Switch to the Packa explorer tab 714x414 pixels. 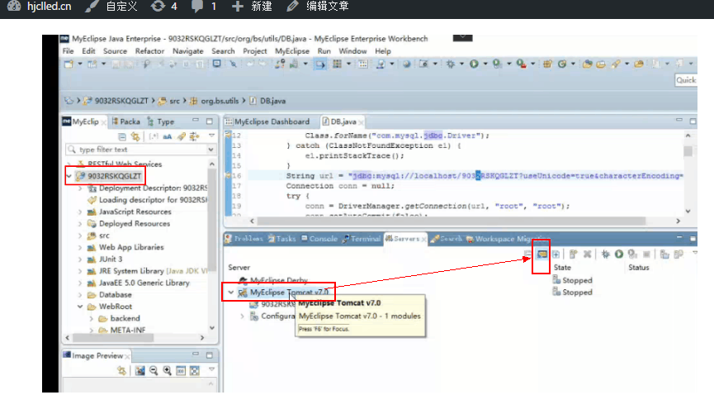click(x=125, y=121)
